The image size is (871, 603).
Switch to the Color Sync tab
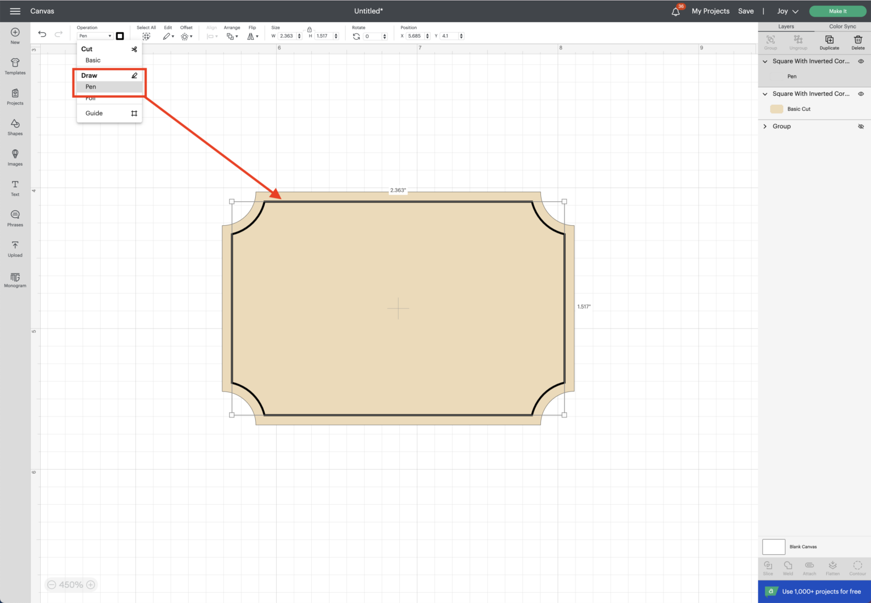pyautogui.click(x=842, y=27)
